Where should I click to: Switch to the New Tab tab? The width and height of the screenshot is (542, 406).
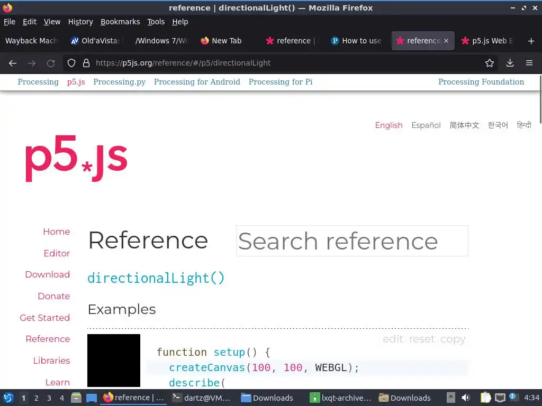coord(227,41)
